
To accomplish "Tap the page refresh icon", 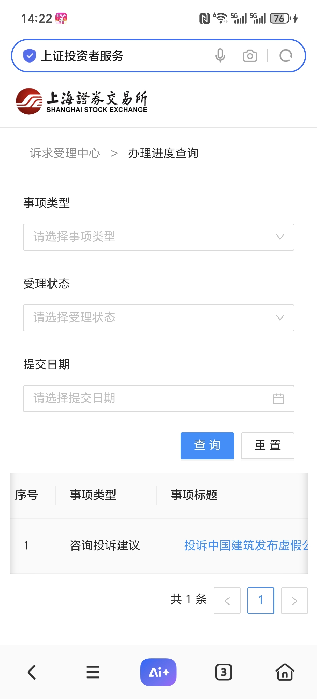I will coord(285,56).
